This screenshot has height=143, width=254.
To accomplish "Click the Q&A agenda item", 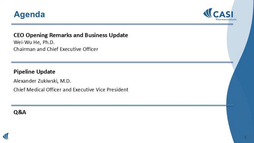I will click(x=20, y=112).
